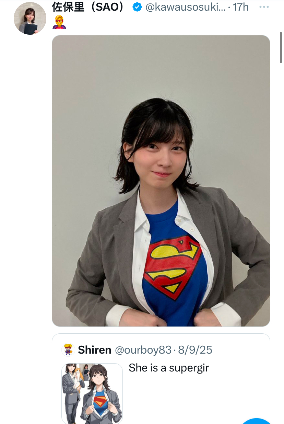This screenshot has height=424, width=284.
Task: Click the 8/9/25 date of the quoted tweet
Action: pos(195,350)
